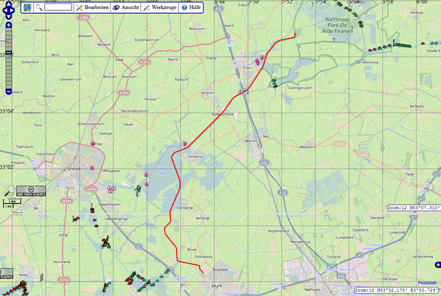The image size is (441, 296).
Task: Click the pink marker near Terherne
Action: pyautogui.click(x=185, y=144)
